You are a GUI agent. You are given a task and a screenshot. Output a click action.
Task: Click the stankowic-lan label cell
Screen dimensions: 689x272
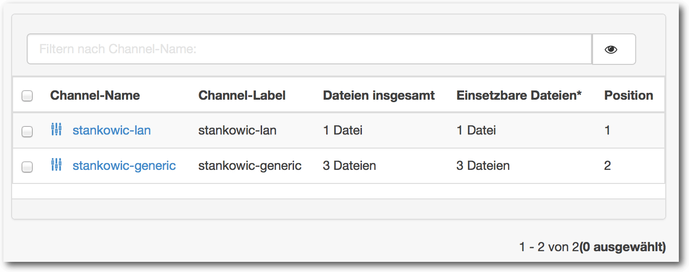pyautogui.click(x=237, y=130)
